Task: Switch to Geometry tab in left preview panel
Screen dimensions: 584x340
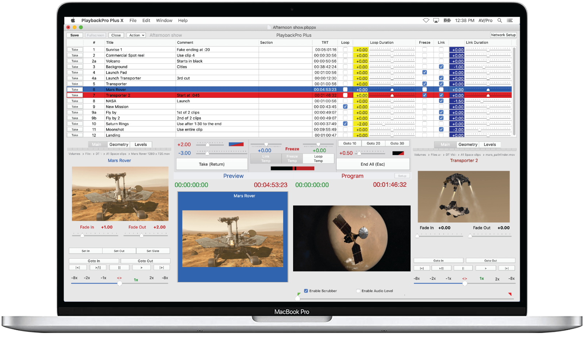Action: 119,144
